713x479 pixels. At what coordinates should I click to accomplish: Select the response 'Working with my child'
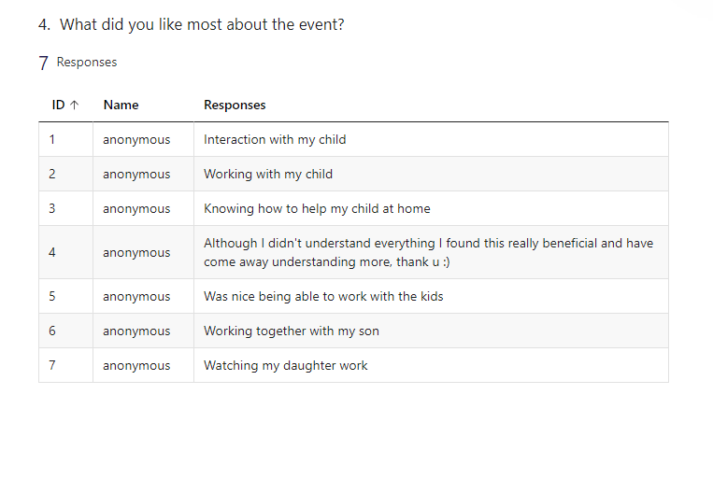[268, 174]
